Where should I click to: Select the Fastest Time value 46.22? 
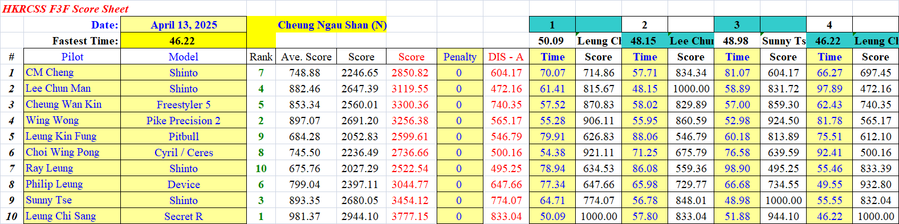tap(184, 40)
